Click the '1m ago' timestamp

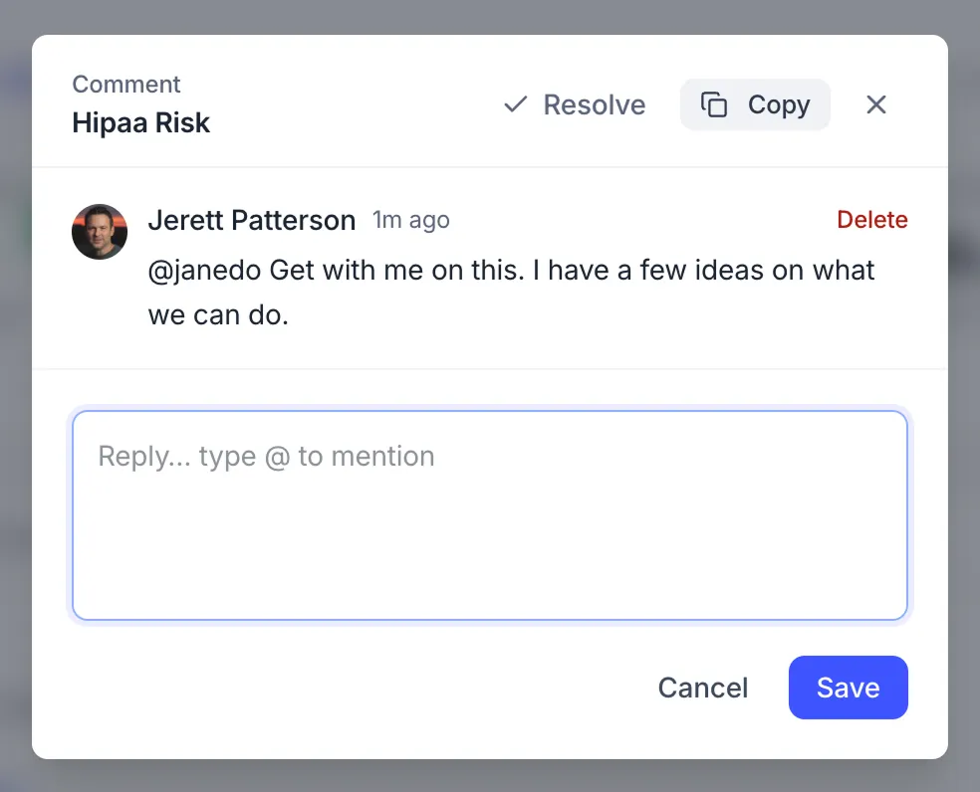click(x=410, y=220)
